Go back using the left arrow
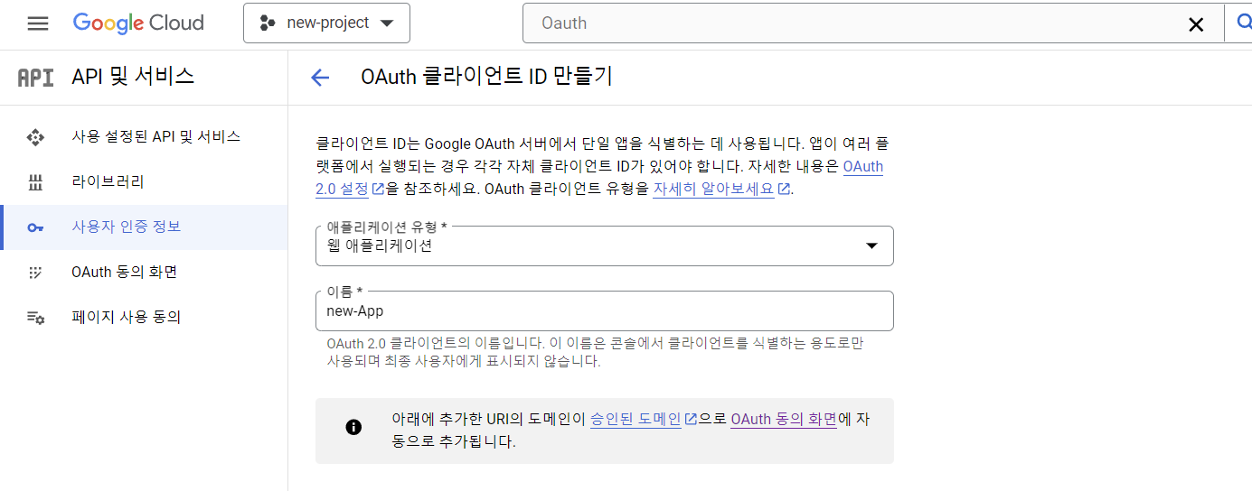Image resolution: width=1252 pixels, height=491 pixels. (x=320, y=78)
